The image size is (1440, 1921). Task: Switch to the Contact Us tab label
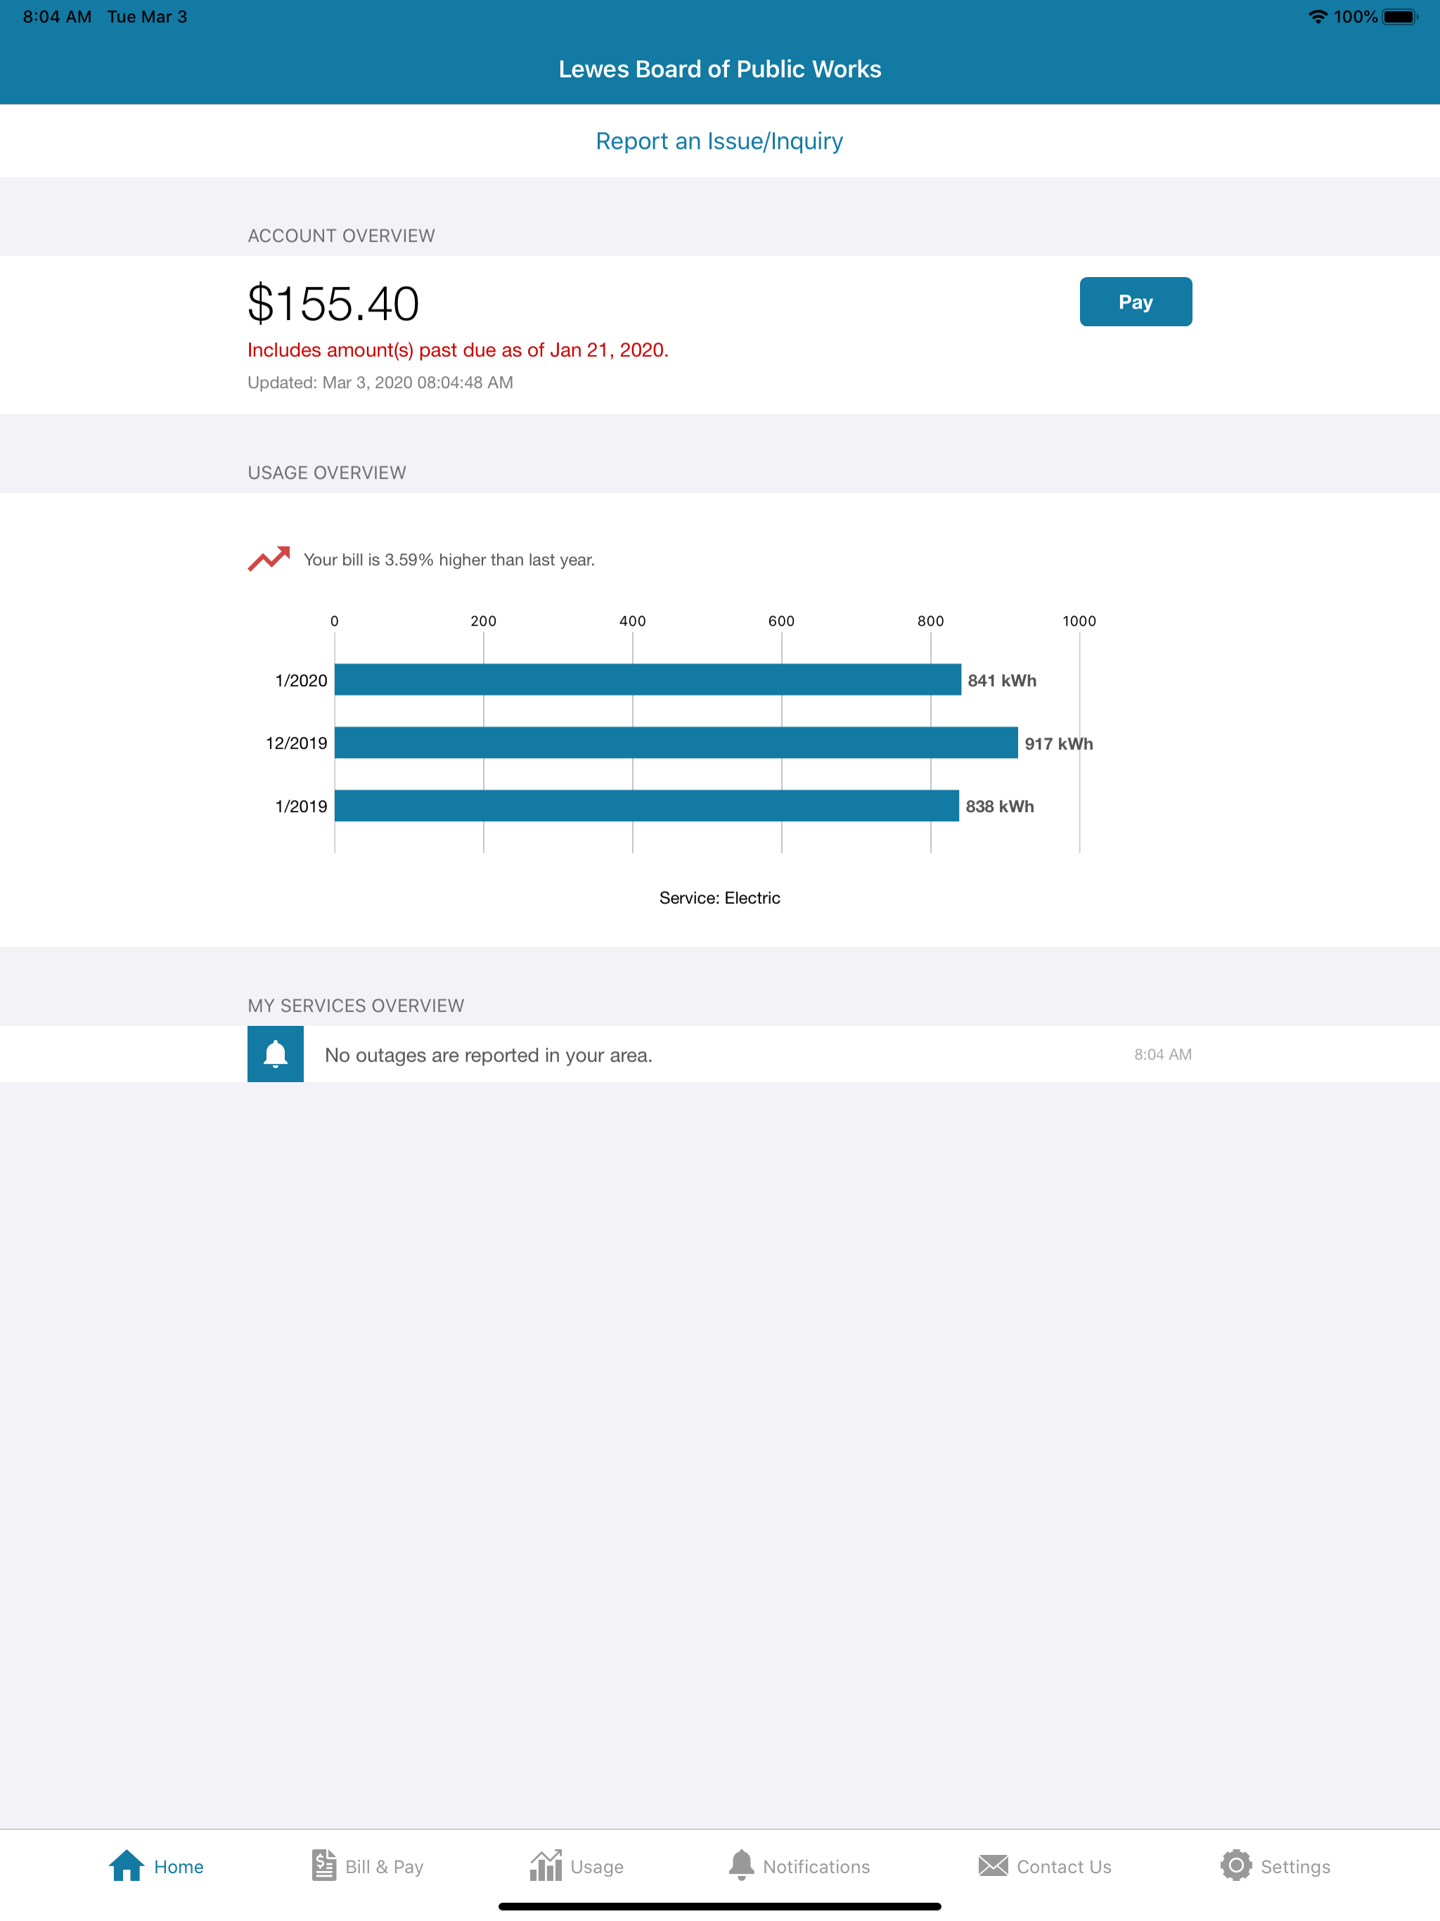coord(1064,1866)
